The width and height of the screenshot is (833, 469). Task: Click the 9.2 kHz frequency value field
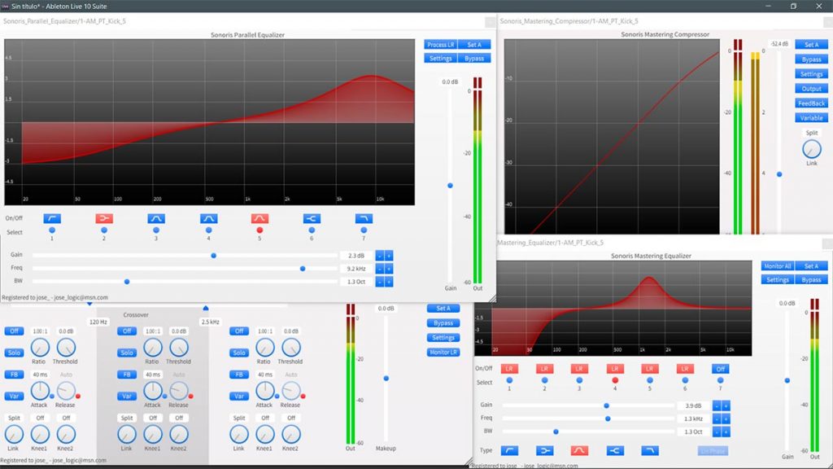356,269
